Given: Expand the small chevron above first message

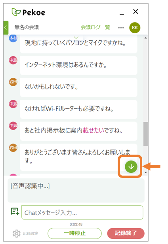Looking at the screenshot, I should pyautogui.click(x=76, y=38).
